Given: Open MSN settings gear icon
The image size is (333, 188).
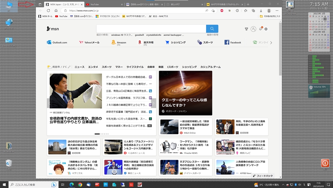Looking at the screenshot, I should tap(266, 29).
